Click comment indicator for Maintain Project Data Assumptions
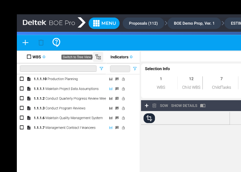This screenshot has width=241, height=172. coord(117,89)
